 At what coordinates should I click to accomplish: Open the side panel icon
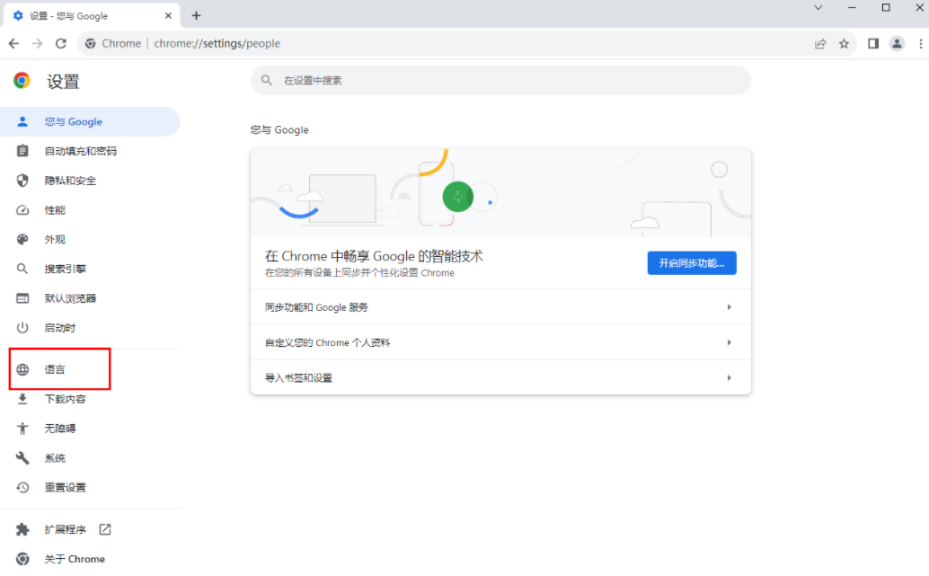(x=873, y=43)
